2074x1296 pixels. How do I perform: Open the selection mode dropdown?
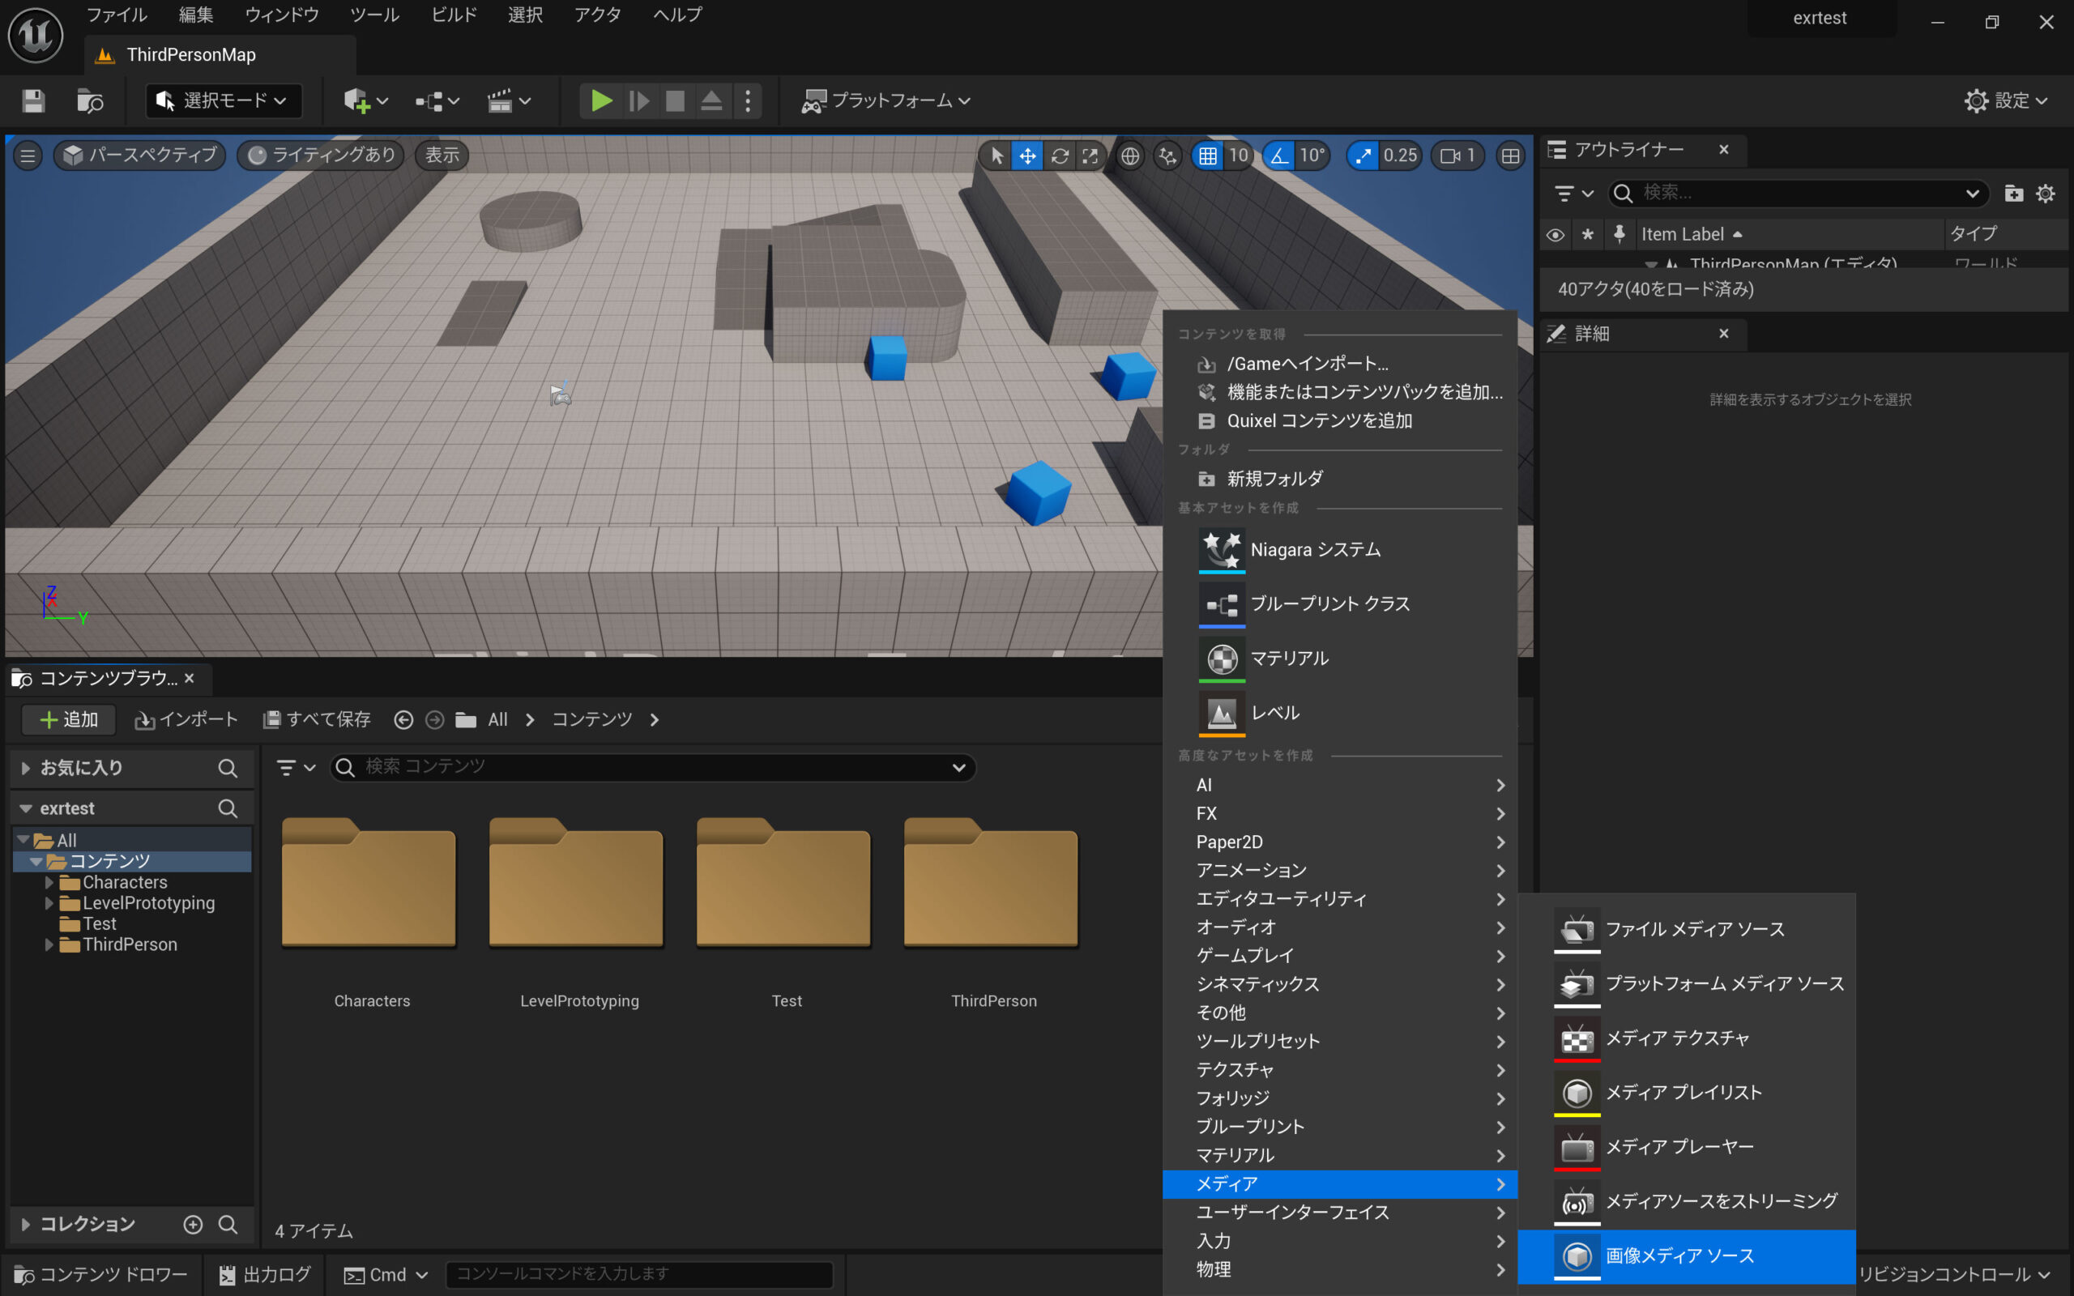224,101
